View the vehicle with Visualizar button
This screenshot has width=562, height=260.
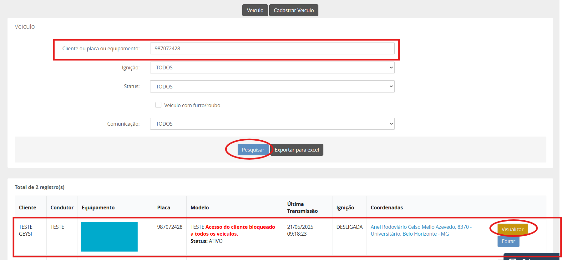click(x=512, y=229)
